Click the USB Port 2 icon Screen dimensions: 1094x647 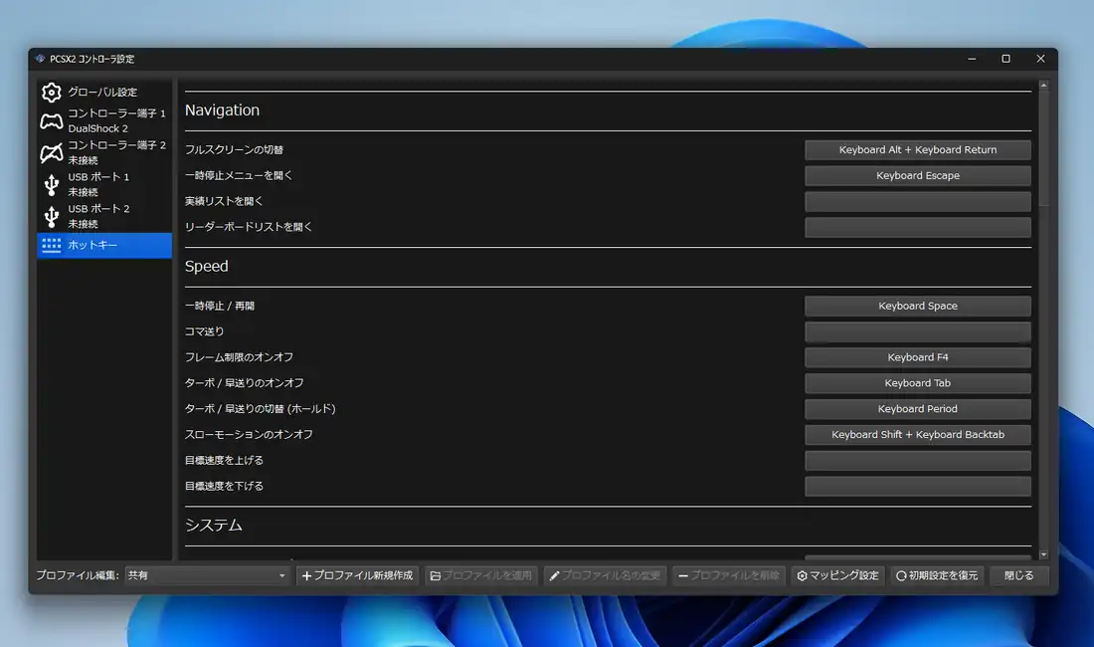51,216
